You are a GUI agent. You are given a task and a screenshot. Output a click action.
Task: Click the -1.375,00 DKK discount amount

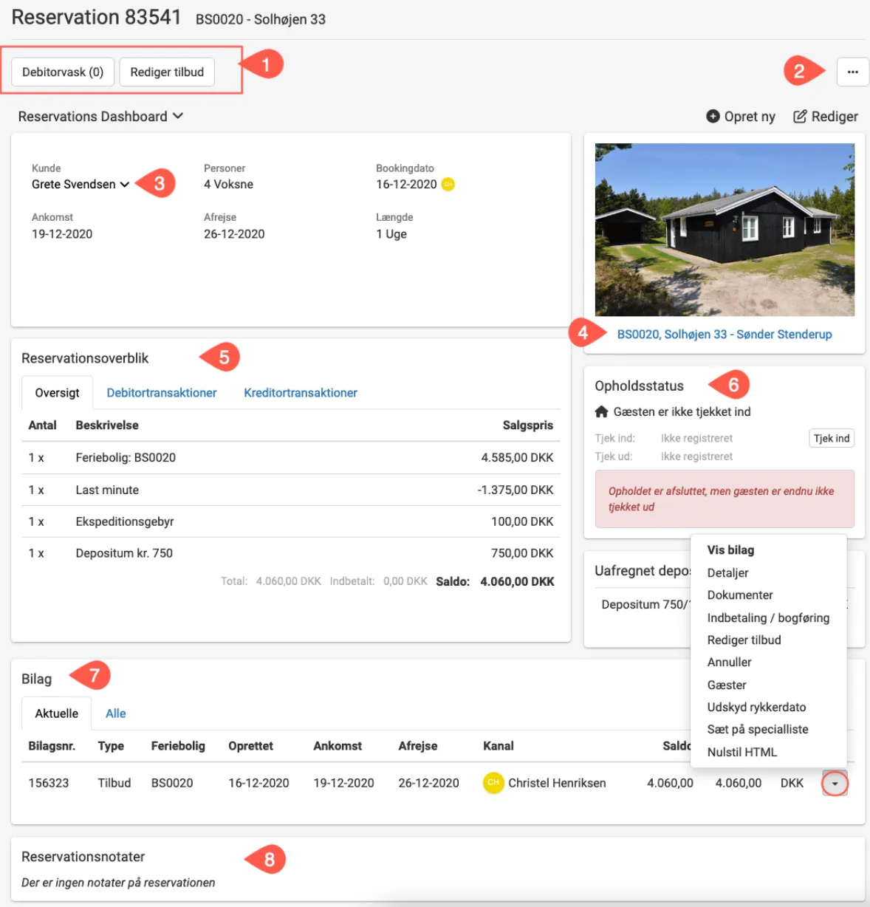(516, 490)
